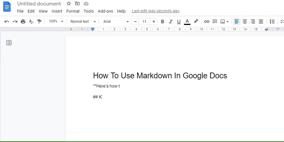Toggle italic formatting
The height and width of the screenshot is (142, 284).
[171, 22]
